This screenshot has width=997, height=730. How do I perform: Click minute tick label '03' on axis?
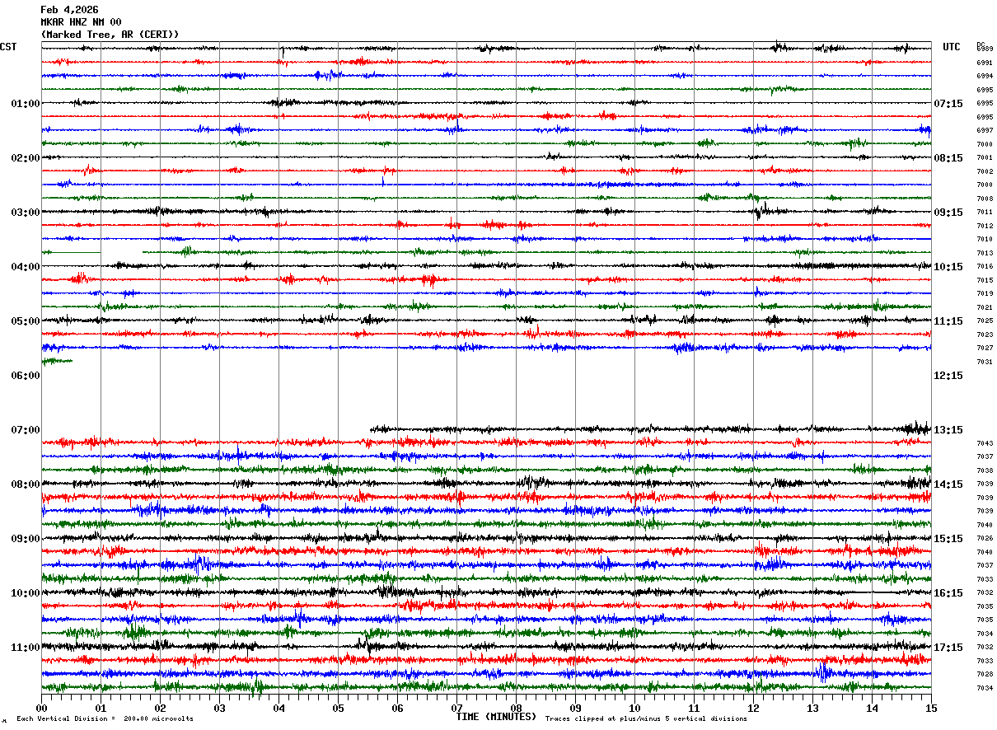click(x=219, y=709)
